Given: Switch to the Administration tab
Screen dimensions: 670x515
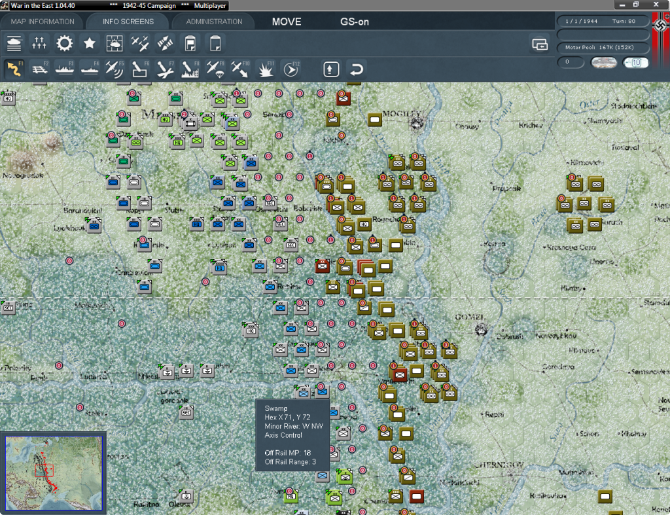Looking at the screenshot, I should pyautogui.click(x=214, y=22).
